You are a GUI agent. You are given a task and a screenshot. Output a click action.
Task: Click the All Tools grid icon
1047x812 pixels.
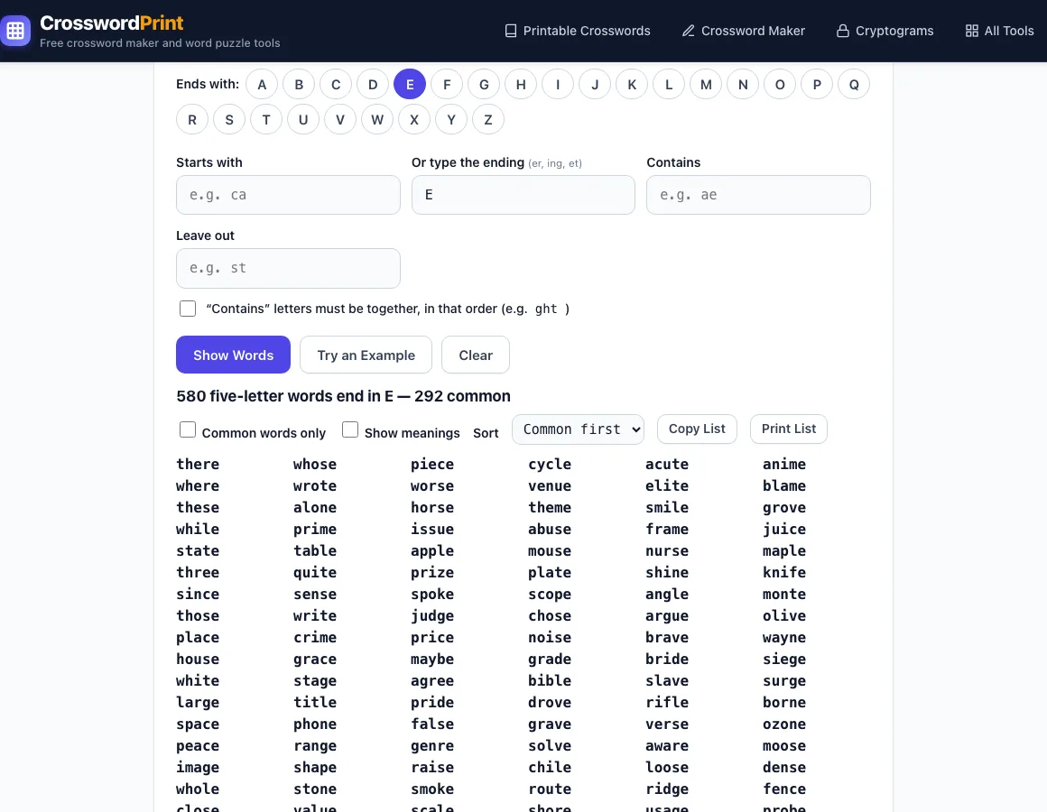click(971, 31)
